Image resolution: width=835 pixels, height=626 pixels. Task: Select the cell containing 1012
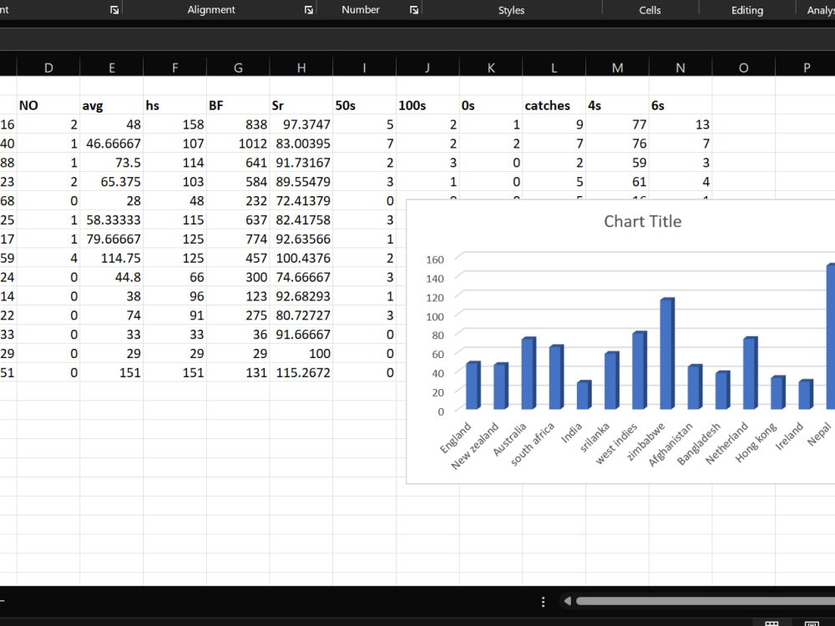click(x=238, y=144)
